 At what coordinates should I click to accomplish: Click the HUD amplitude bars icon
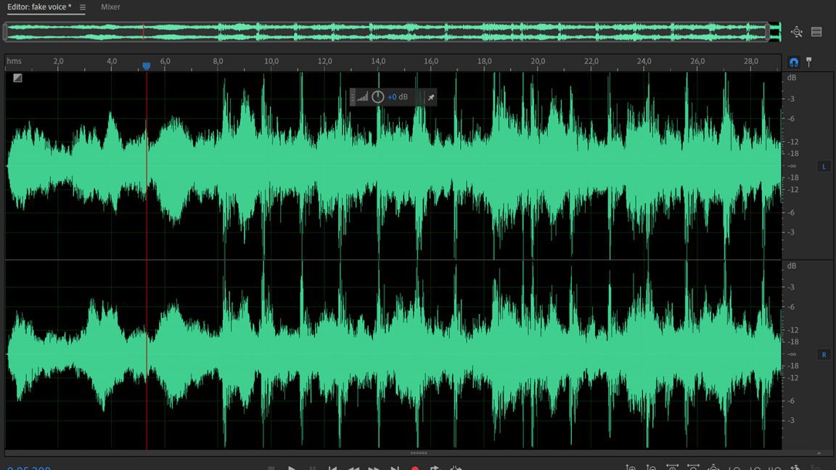[x=362, y=97]
